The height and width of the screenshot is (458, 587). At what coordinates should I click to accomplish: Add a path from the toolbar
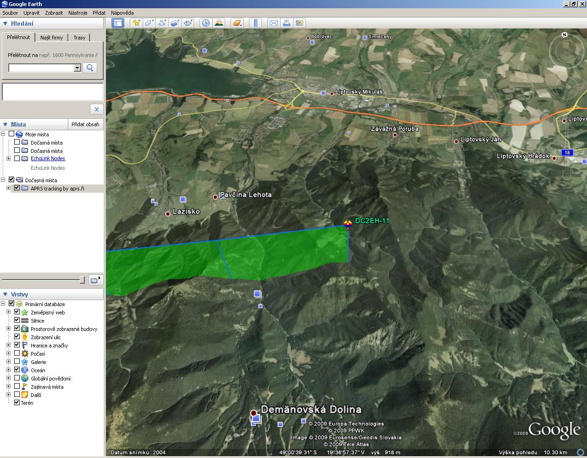click(162, 23)
